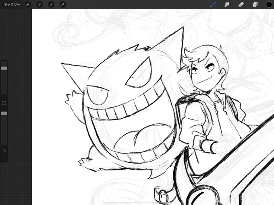The height and width of the screenshot is (205, 274).
Task: Select the Brush tool
Action: tap(213, 4)
